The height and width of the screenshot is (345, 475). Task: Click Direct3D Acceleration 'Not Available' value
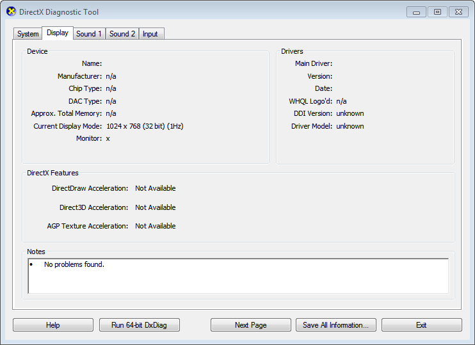click(156, 207)
